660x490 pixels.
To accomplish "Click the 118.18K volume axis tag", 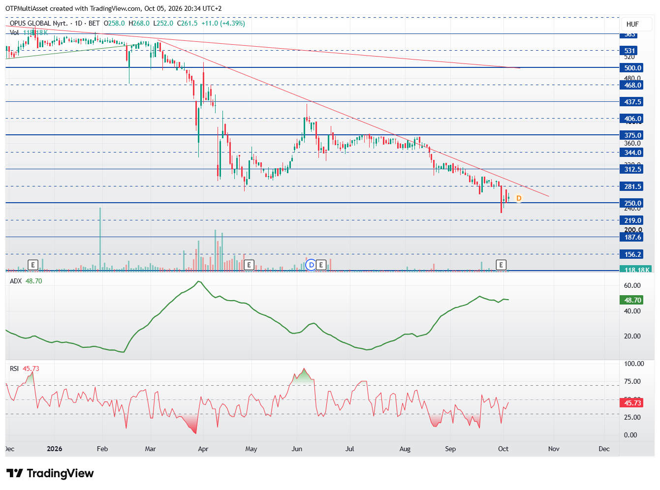I will click(x=635, y=270).
